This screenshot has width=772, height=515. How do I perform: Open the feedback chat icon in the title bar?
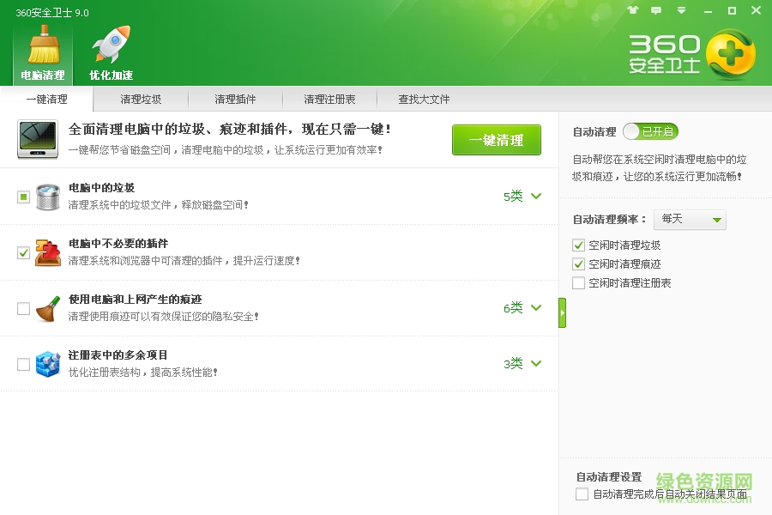click(655, 9)
